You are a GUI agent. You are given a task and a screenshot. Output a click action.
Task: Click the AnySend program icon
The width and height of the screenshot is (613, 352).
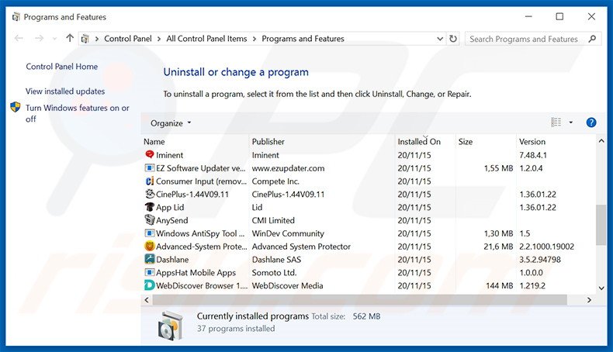149,220
